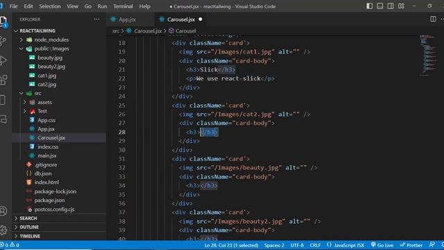Image resolution: width=444 pixels, height=250 pixels.
Task: Open the Accounts icon in activity bar
Action: pos(3,211)
